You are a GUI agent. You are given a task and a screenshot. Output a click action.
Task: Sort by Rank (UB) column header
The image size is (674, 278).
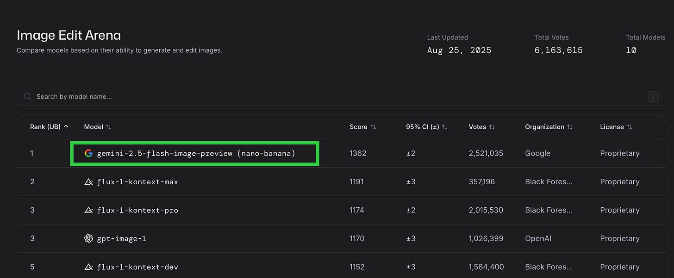point(49,127)
